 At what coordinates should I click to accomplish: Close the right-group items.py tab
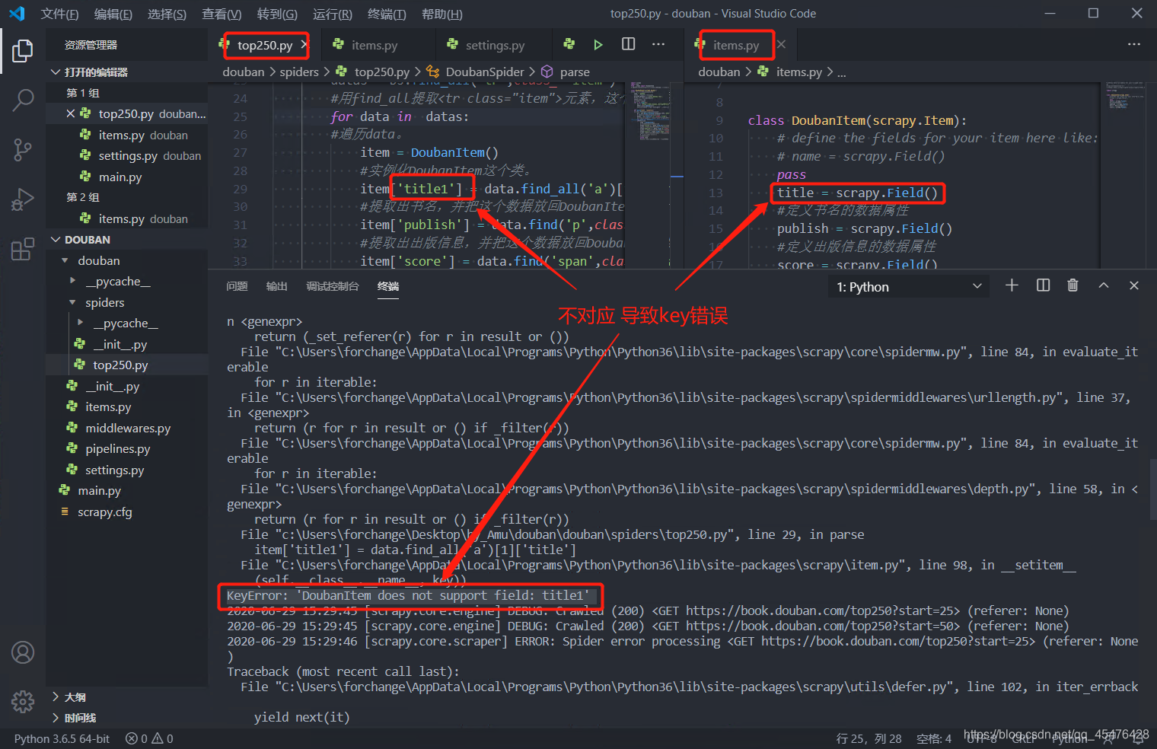[781, 45]
